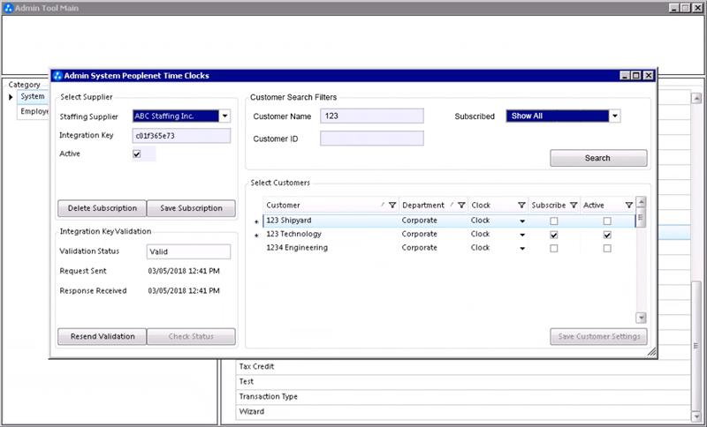Maximize the Peoplenet Time Clocks dialog

click(635, 76)
